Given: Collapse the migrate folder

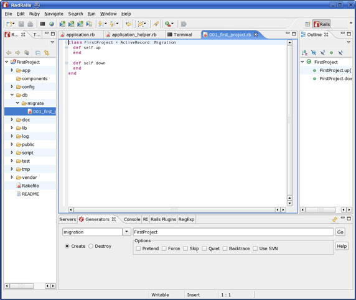Looking at the screenshot, I should coord(17,103).
